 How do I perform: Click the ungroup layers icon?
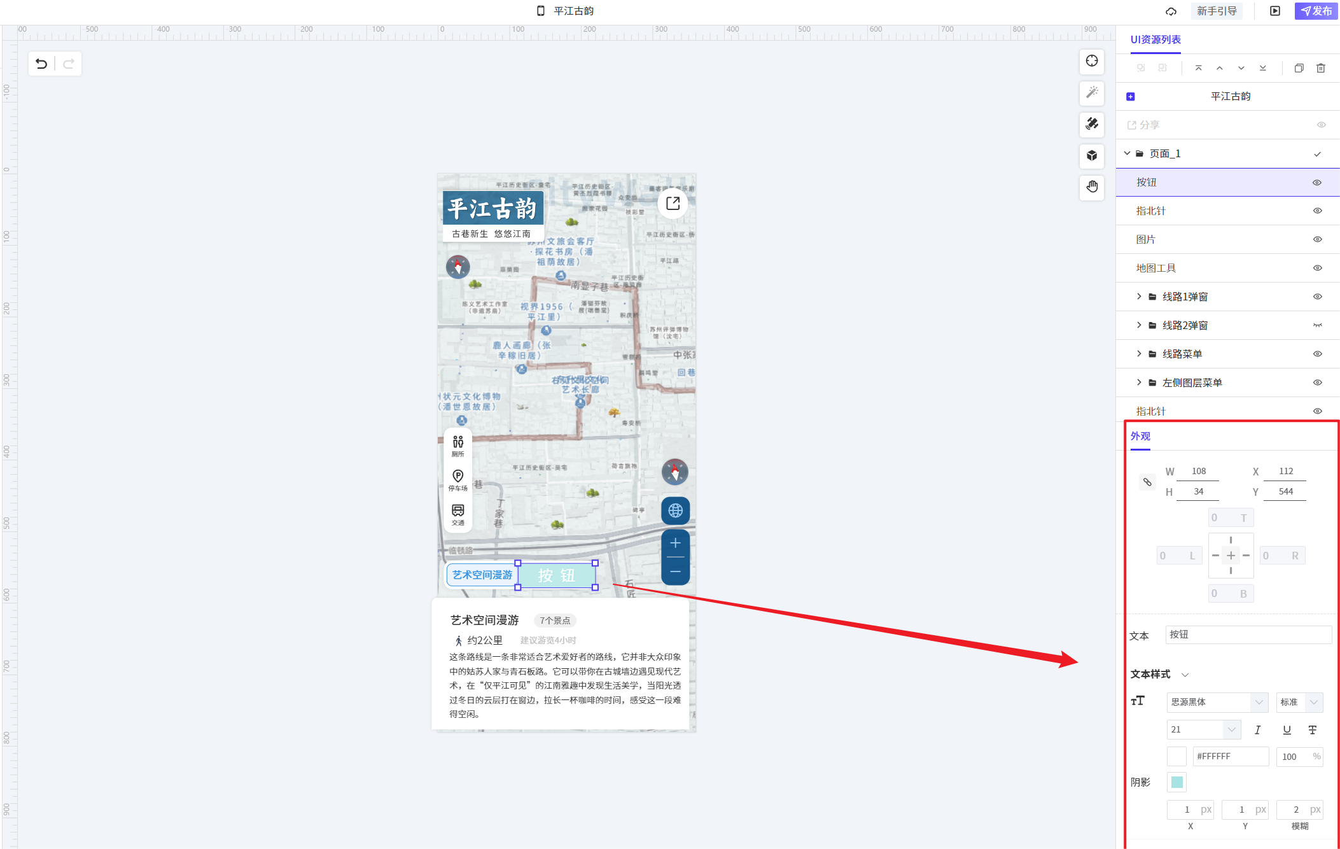coord(1162,68)
